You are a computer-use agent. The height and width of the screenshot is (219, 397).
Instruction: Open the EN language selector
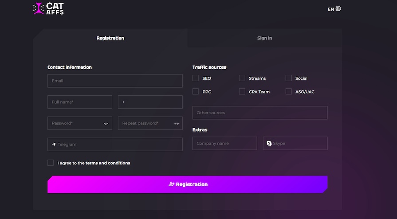tap(331, 9)
